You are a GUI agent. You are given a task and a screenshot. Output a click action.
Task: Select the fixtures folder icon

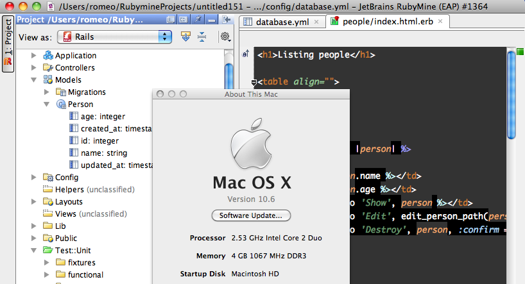coord(60,262)
